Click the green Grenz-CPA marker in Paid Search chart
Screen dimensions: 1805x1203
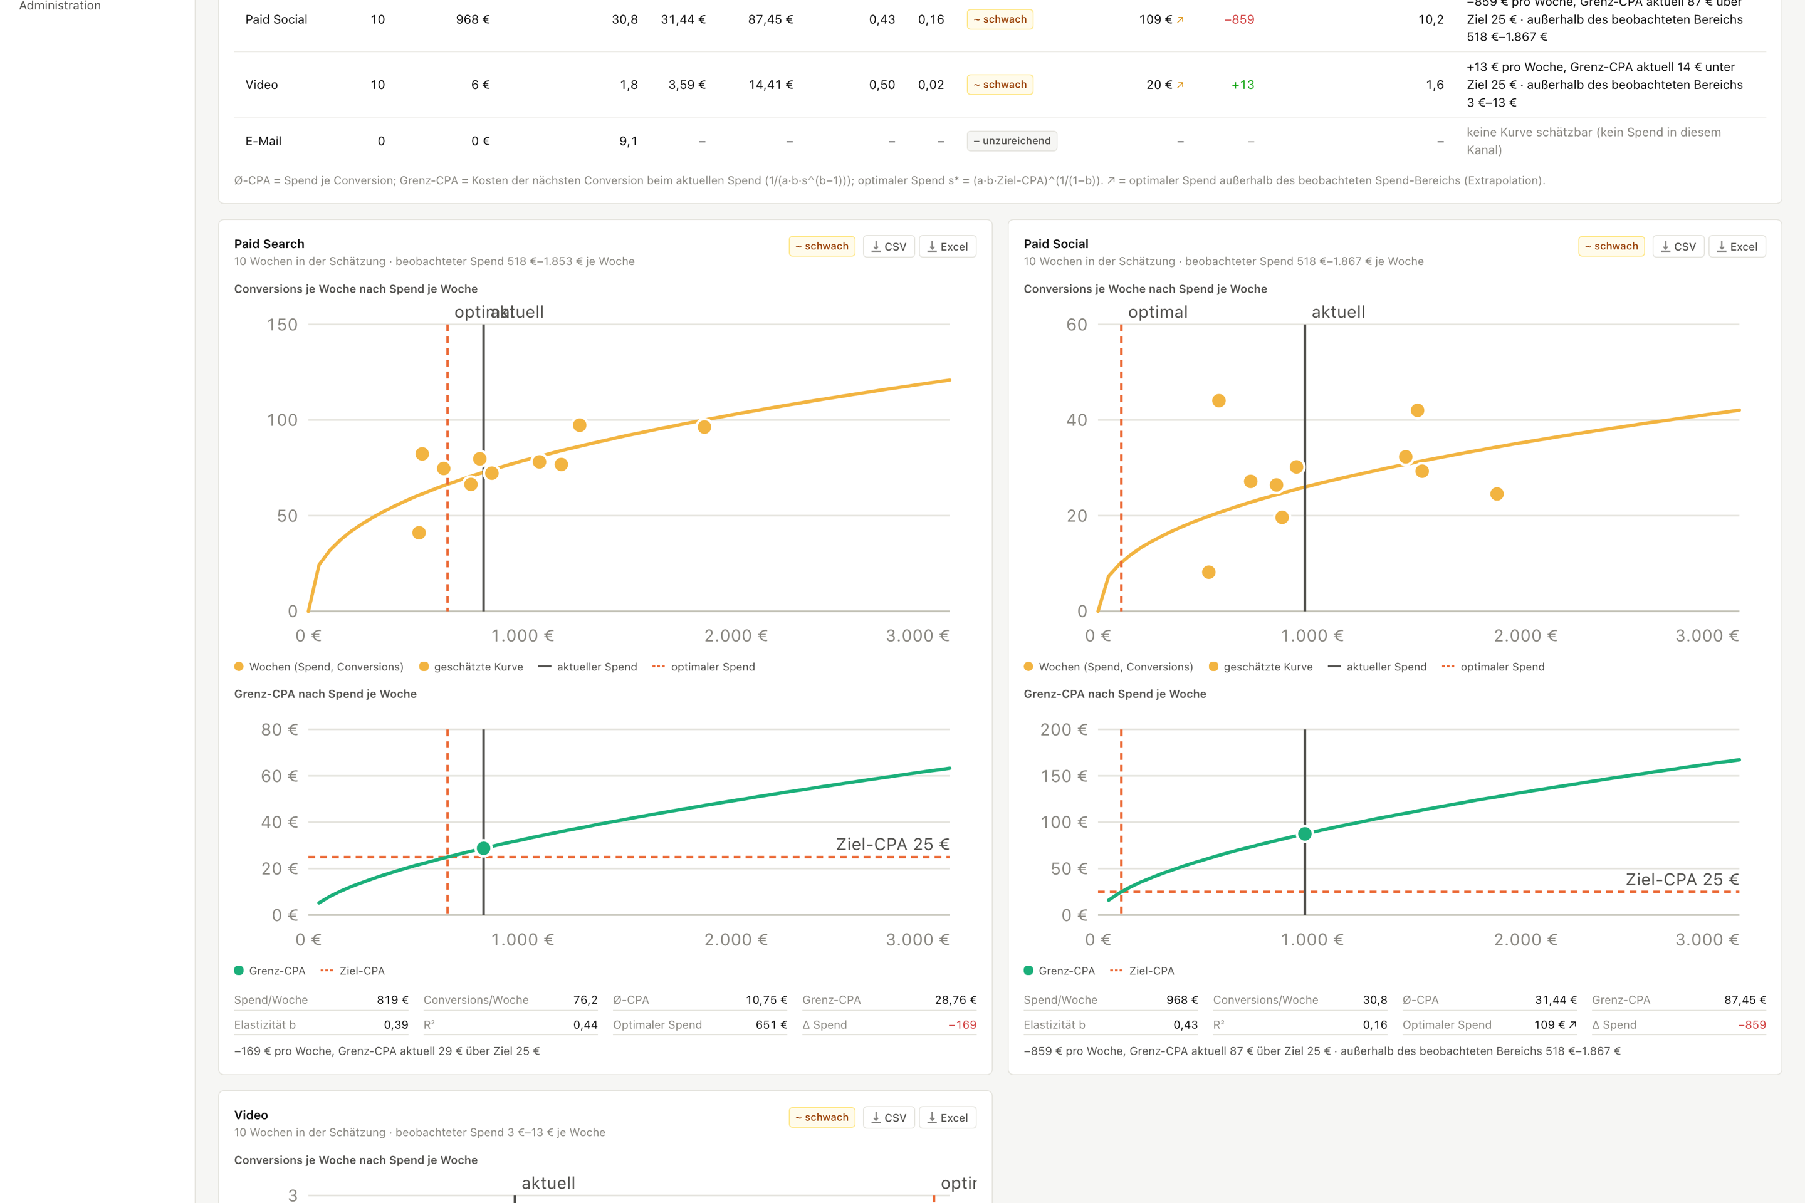pyautogui.click(x=483, y=848)
